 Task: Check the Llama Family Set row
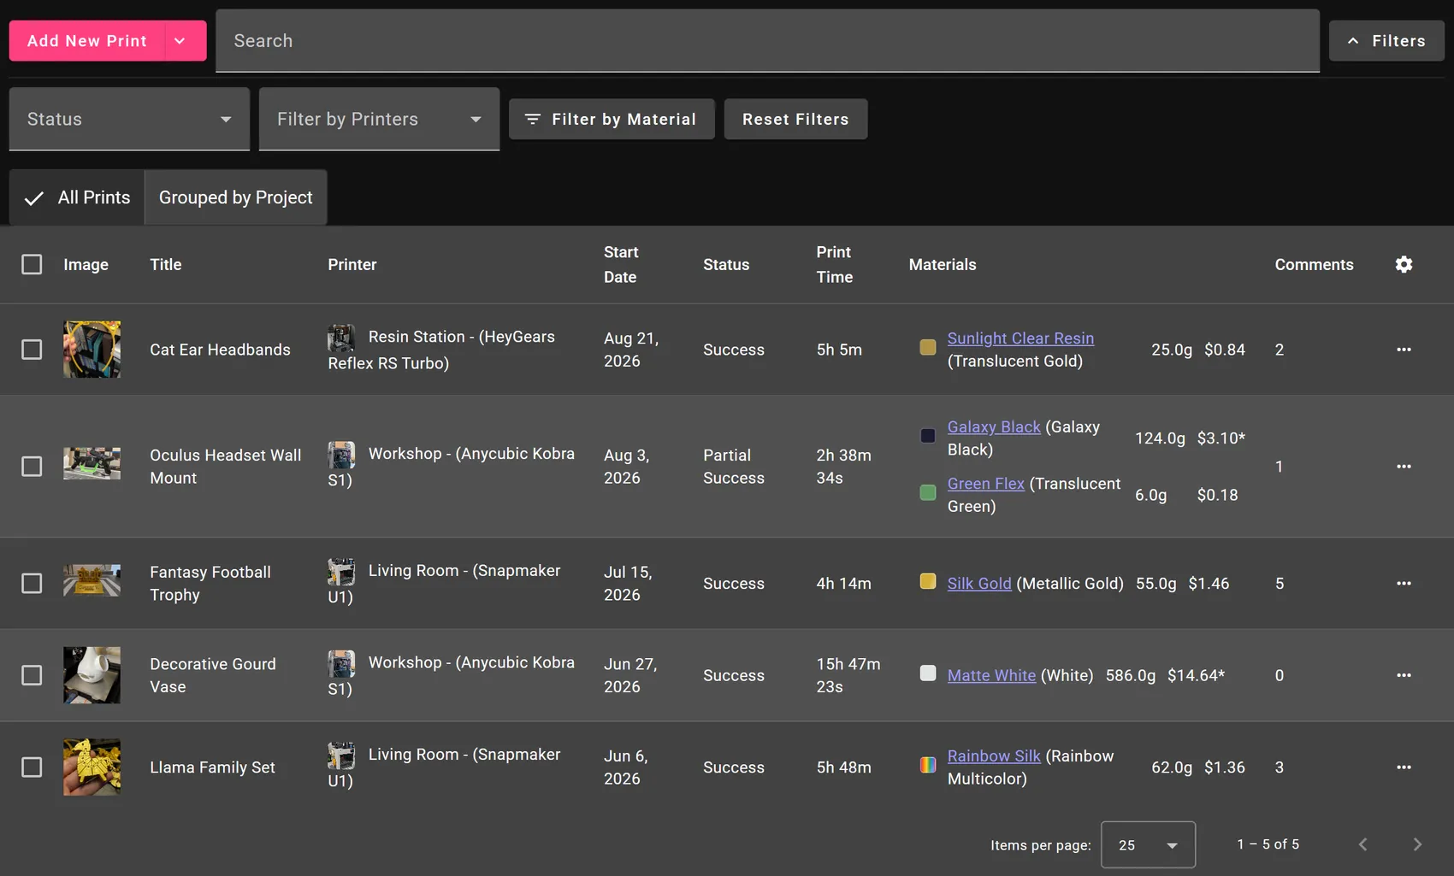tap(32, 767)
